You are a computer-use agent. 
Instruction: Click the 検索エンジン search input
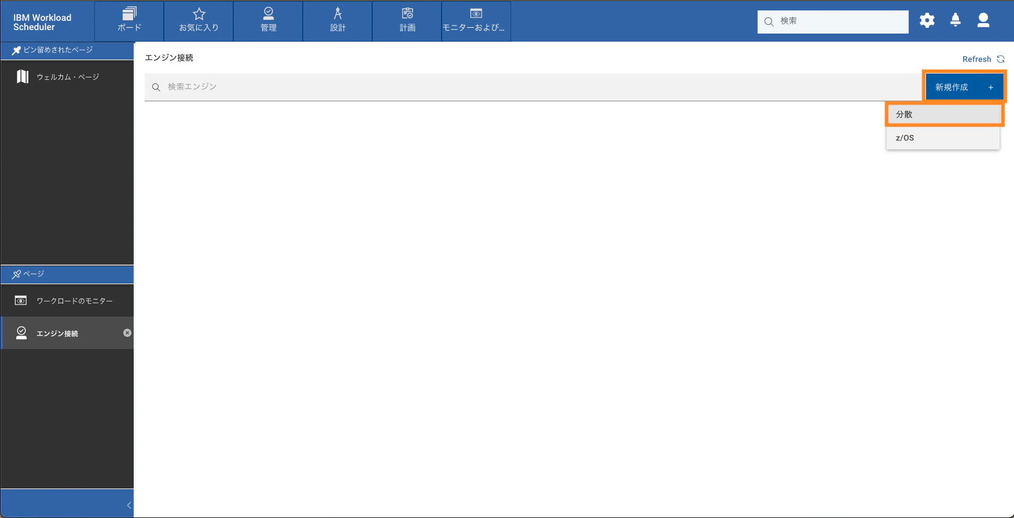point(532,87)
